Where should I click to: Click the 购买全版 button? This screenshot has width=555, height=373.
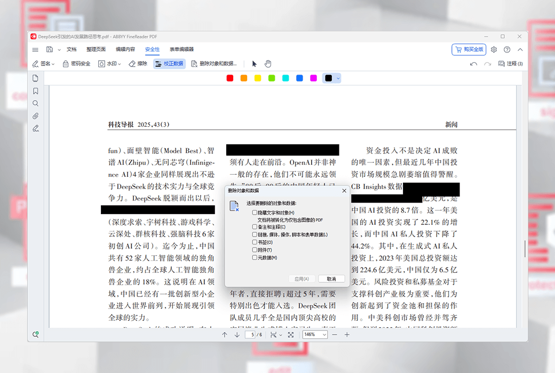(x=469, y=50)
